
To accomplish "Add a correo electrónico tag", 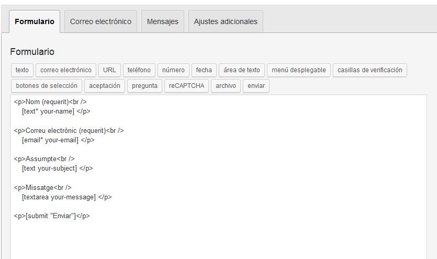I will (66, 70).
